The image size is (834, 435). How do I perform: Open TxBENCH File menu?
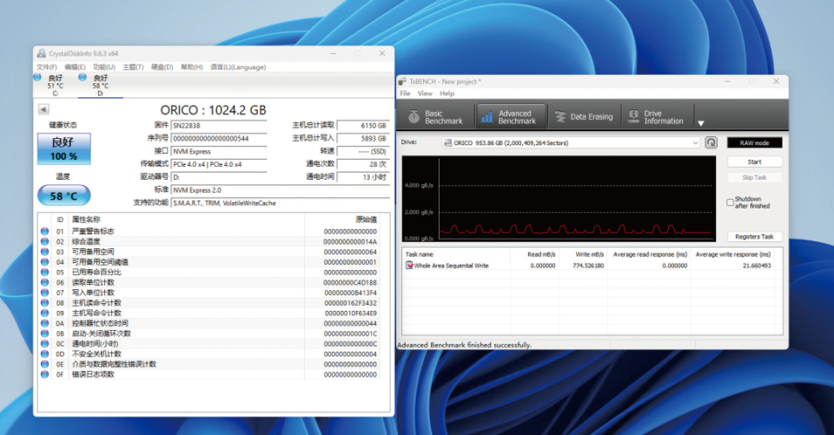(405, 93)
